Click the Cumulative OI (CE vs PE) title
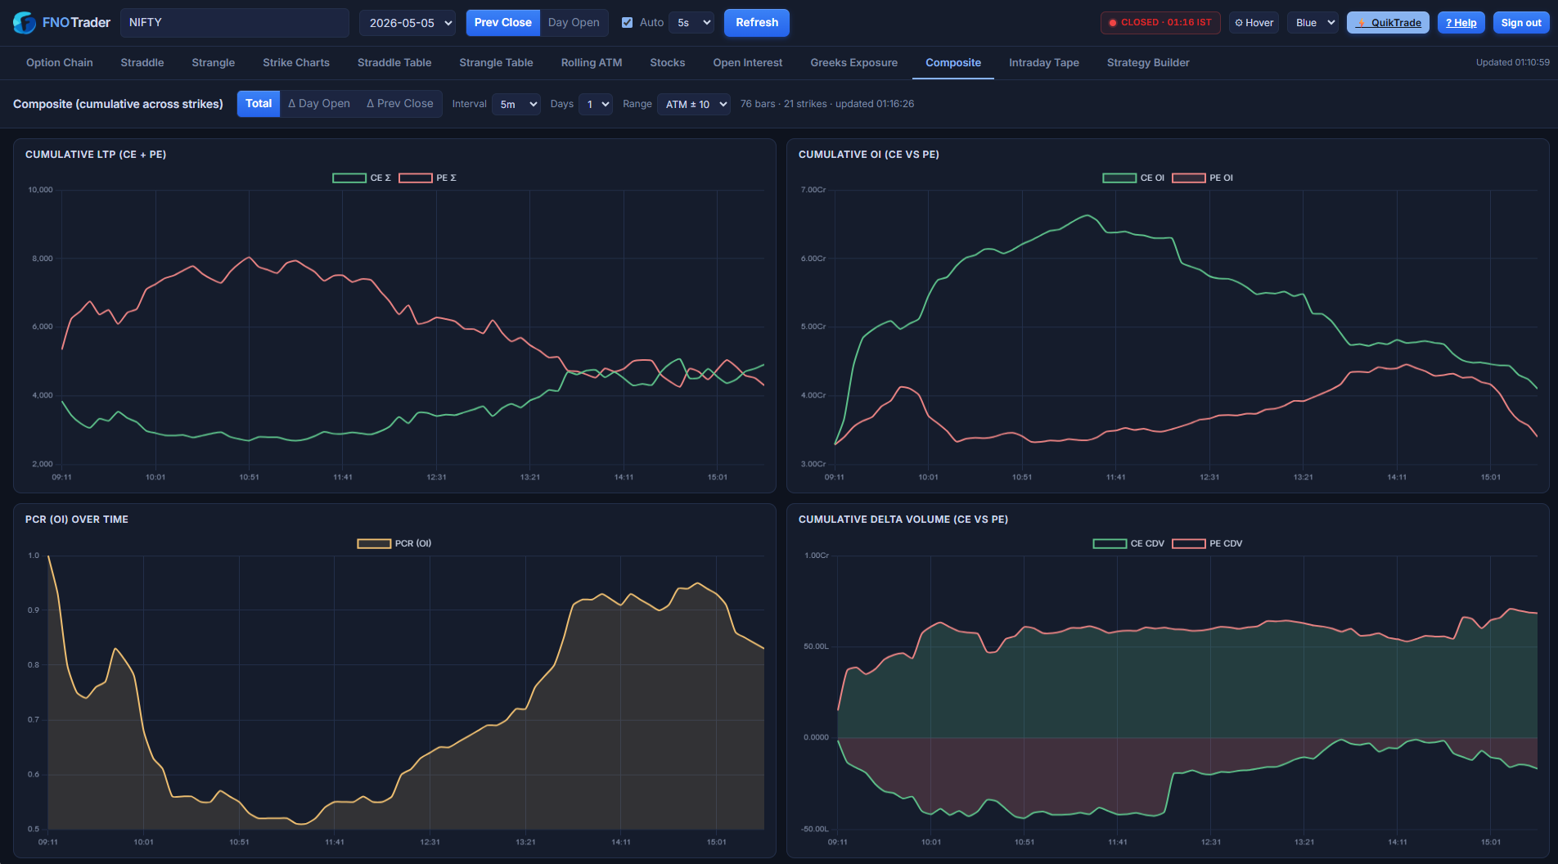 click(x=869, y=155)
